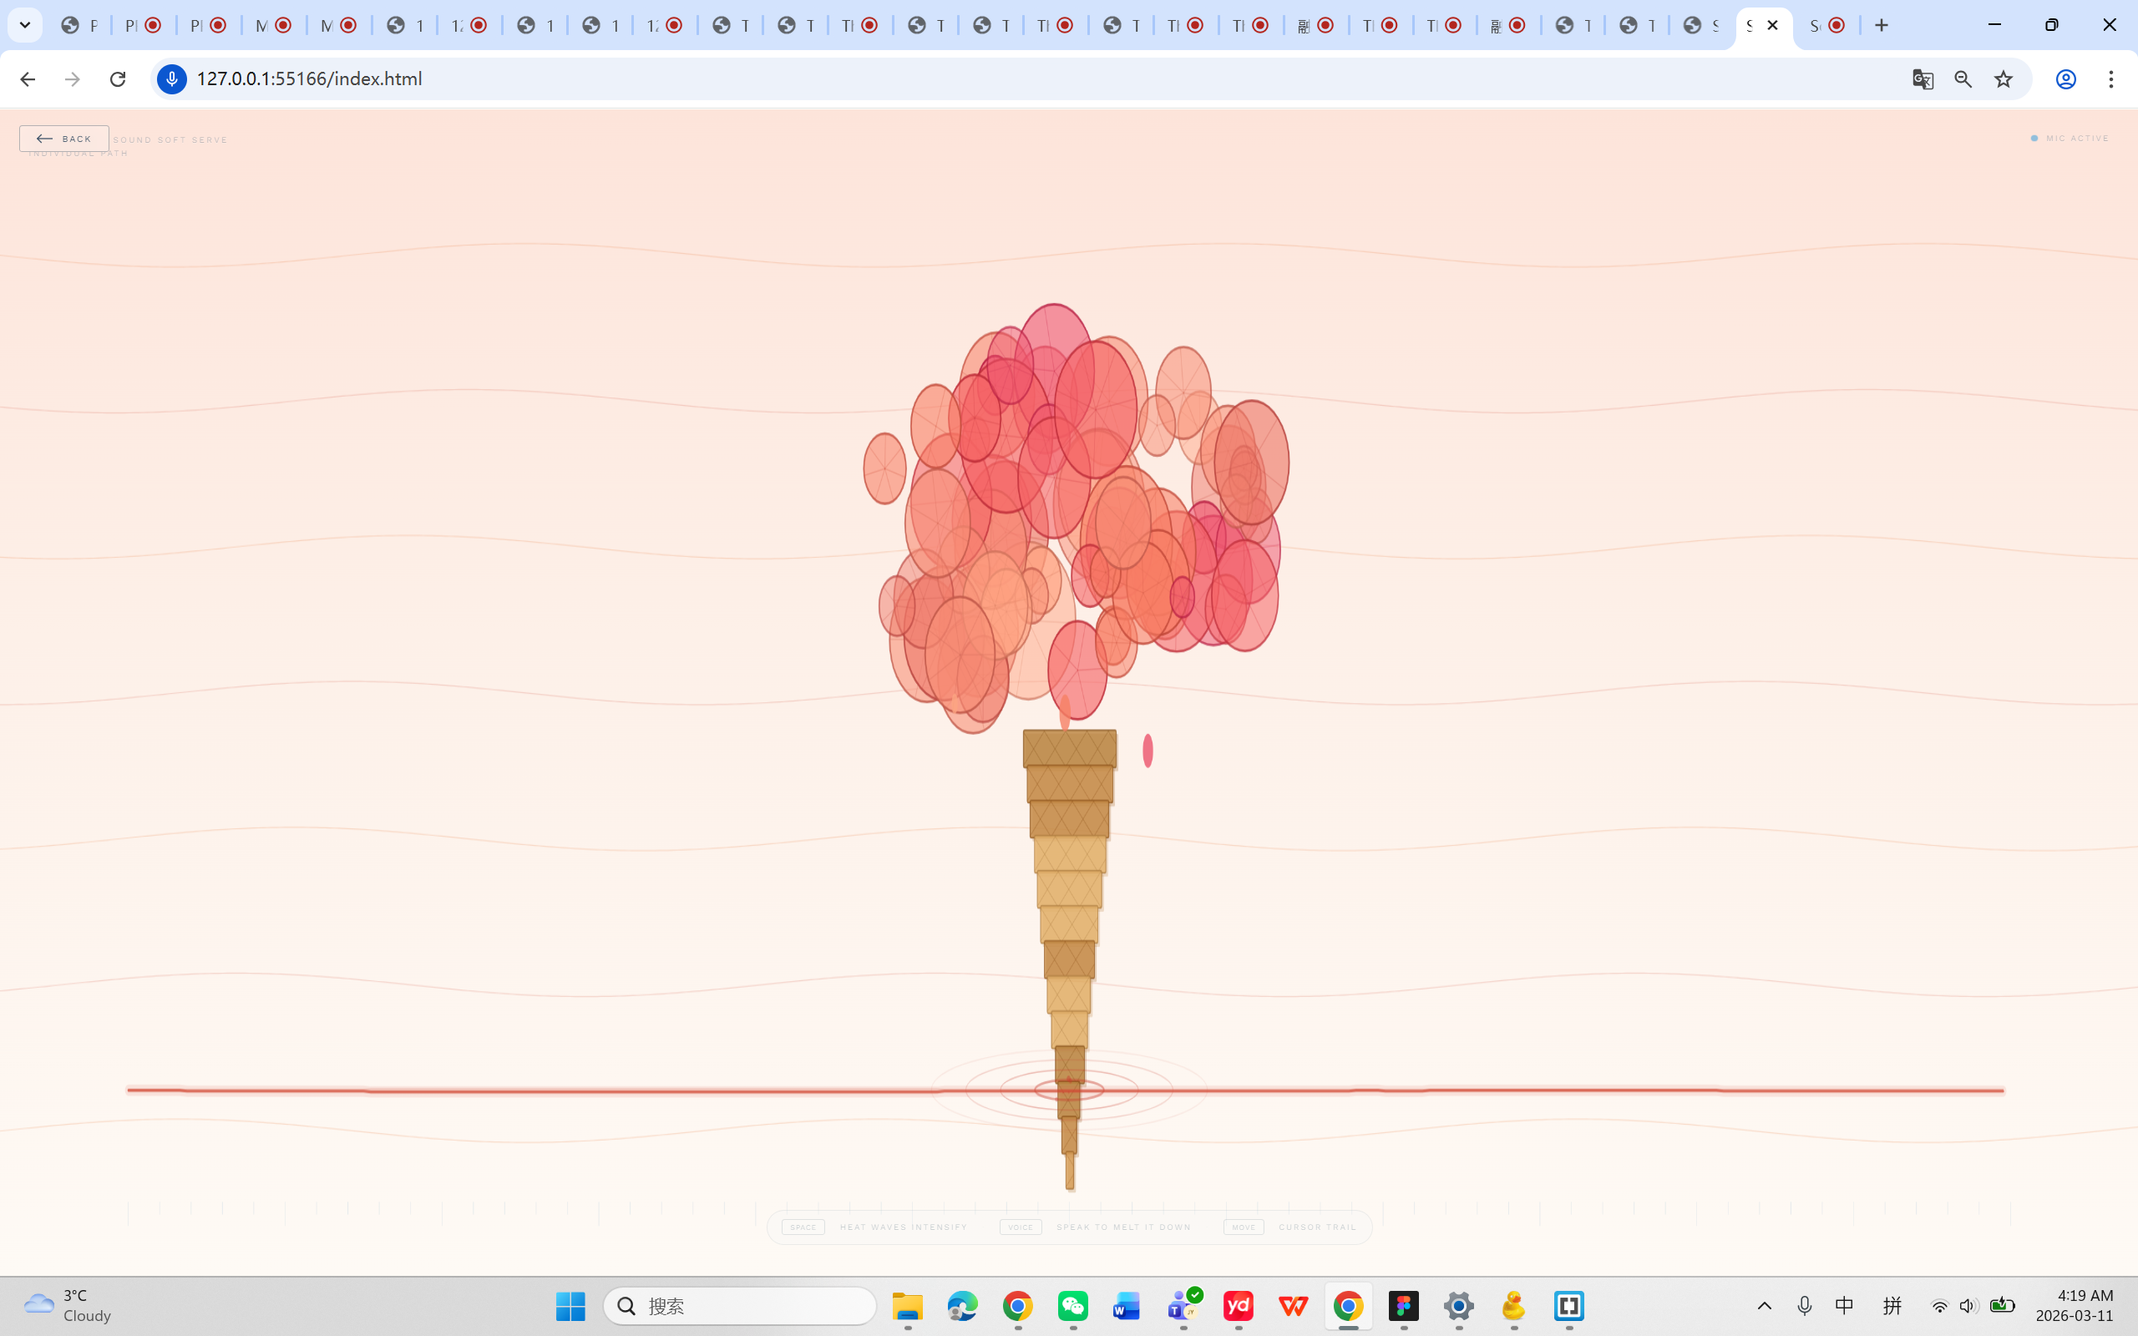
Task: Open the tab search dropdown
Action: 24,25
